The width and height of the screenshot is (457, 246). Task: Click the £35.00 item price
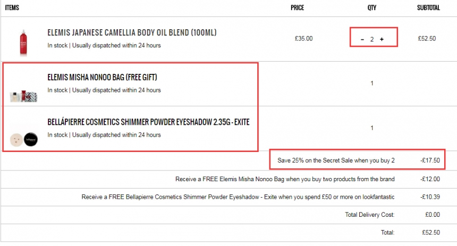point(304,38)
